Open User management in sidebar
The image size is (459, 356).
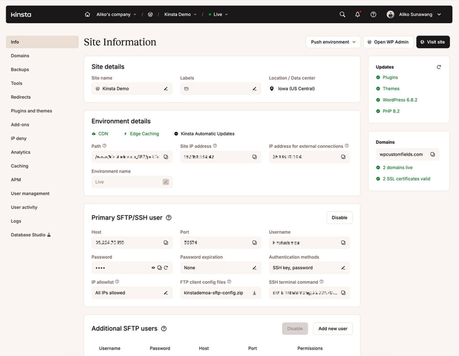pyautogui.click(x=30, y=193)
